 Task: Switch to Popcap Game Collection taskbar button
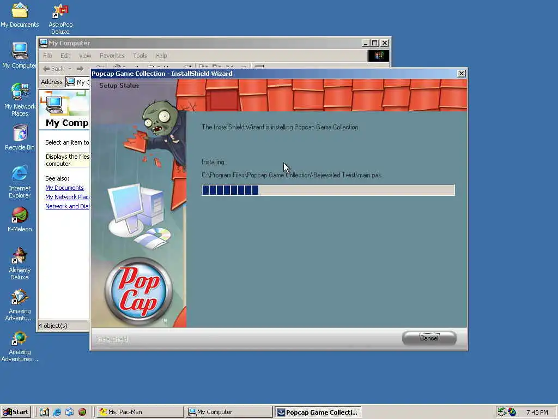point(318,412)
